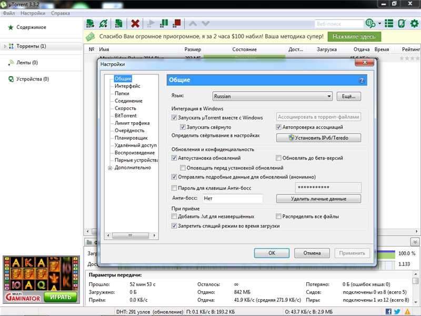Toggle 'Запретить спящий режим во время загрузки' checkbox

(174, 226)
